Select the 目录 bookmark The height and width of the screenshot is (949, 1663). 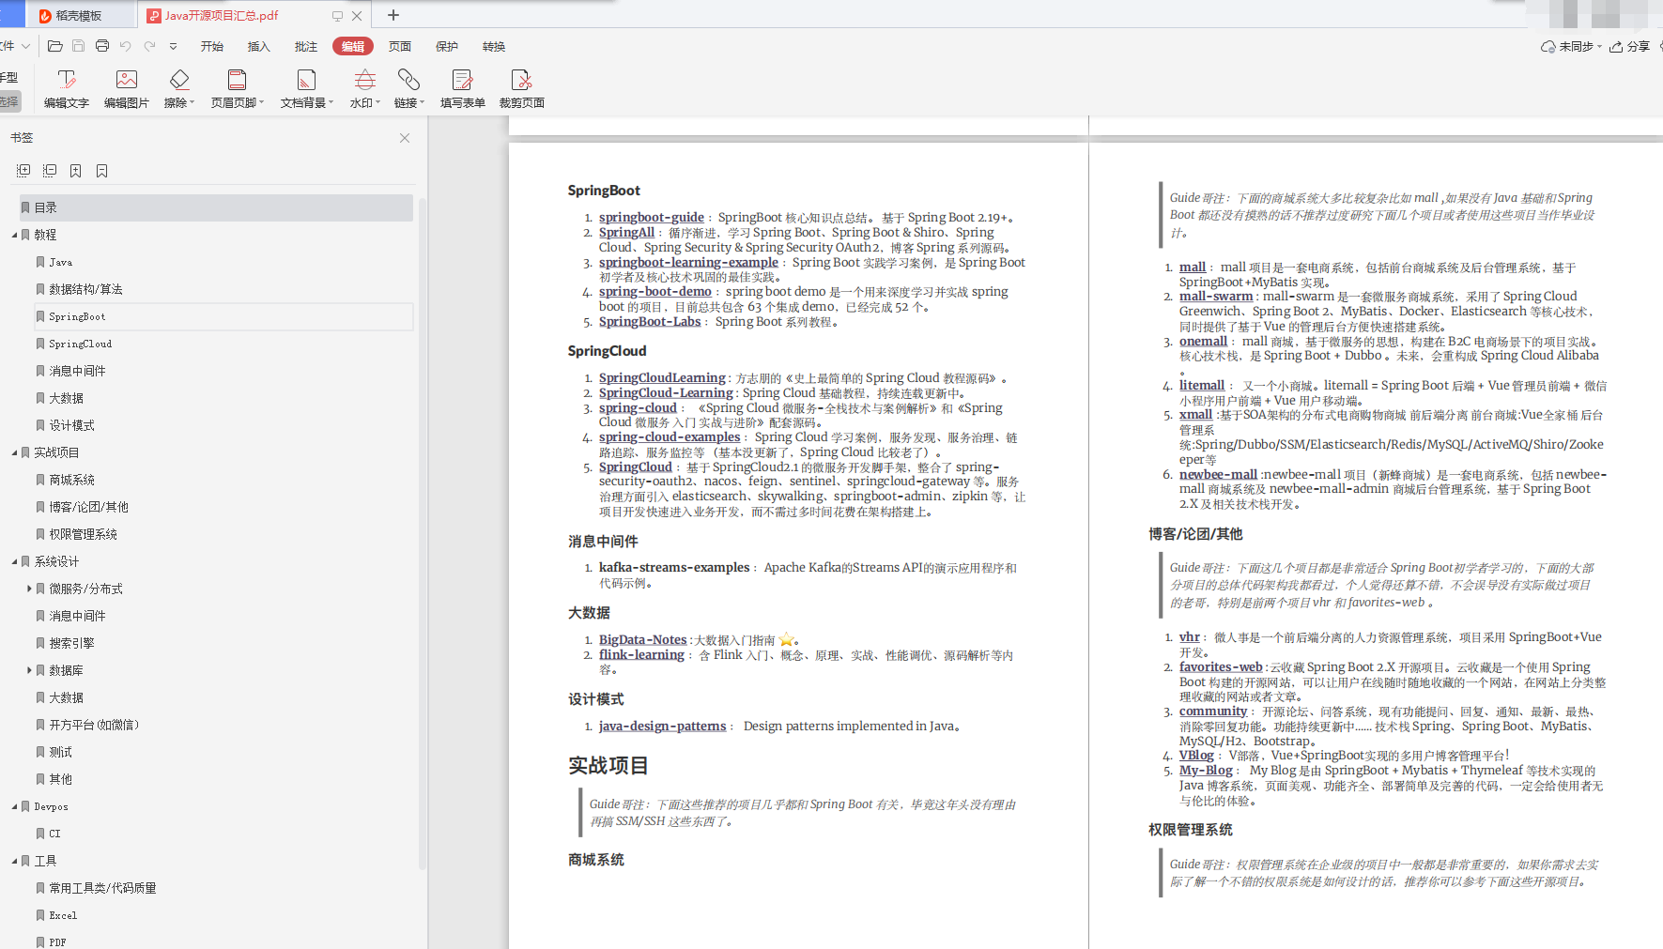click(216, 207)
